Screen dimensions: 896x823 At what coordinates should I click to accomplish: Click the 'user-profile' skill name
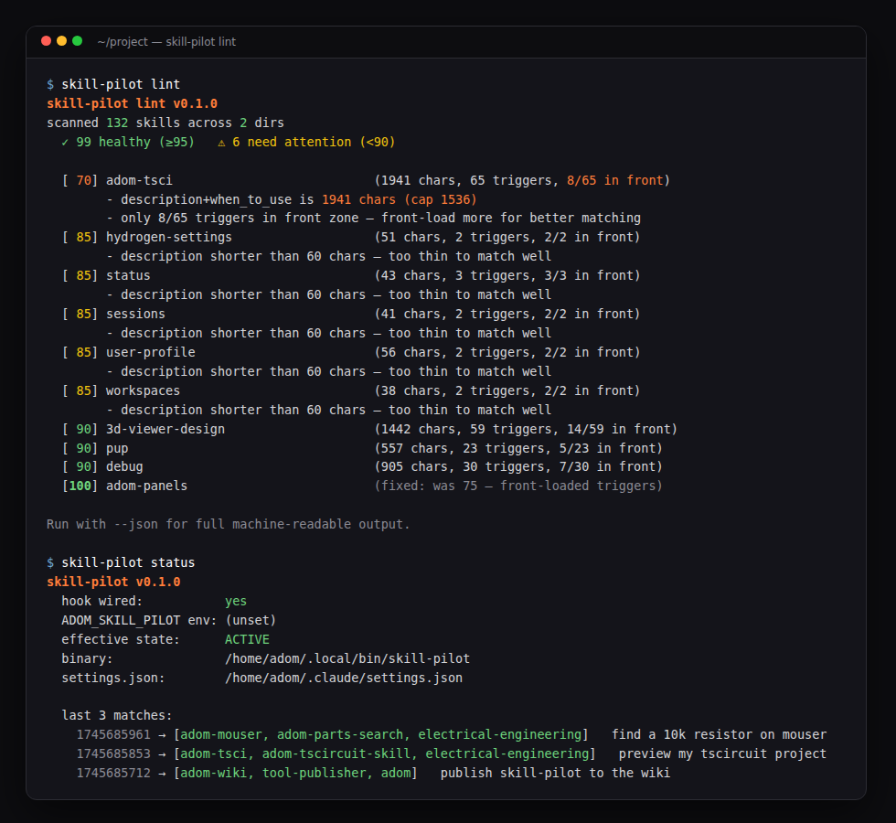pos(150,352)
